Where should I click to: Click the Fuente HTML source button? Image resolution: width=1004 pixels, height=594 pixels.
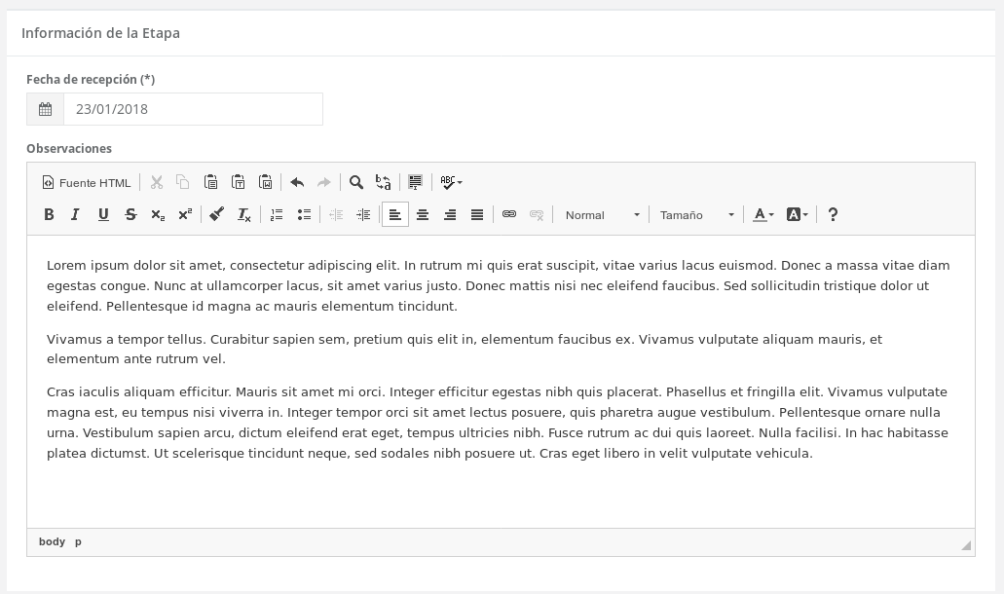pyautogui.click(x=87, y=182)
